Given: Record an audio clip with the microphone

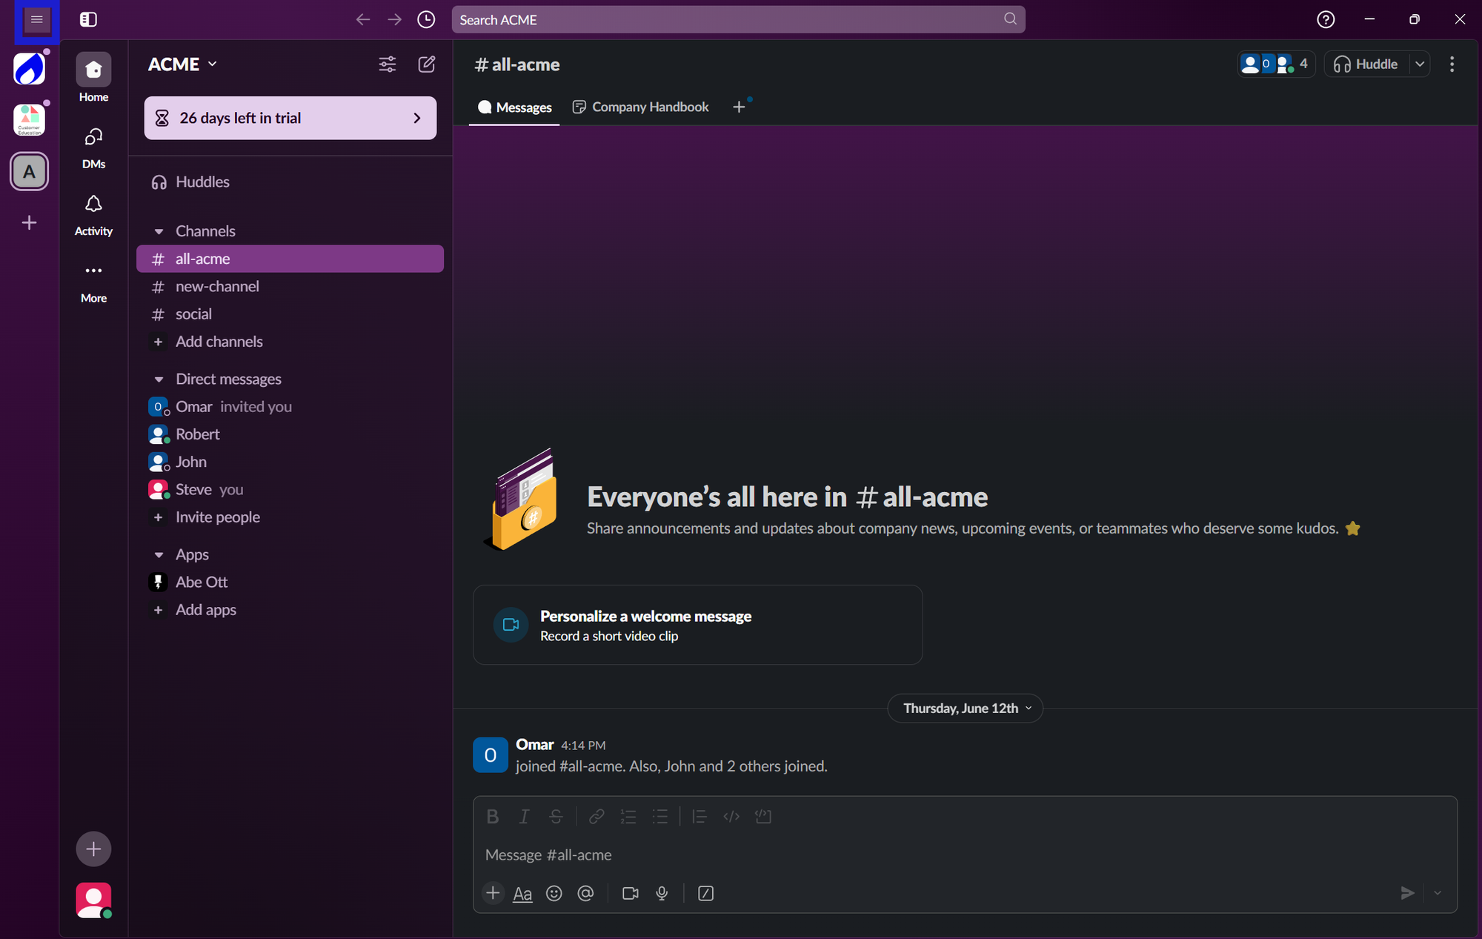Looking at the screenshot, I should pyautogui.click(x=662, y=893).
